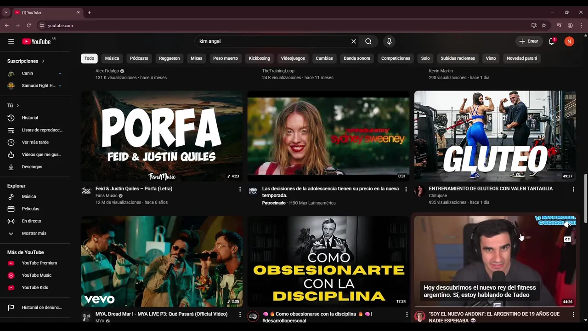588x331 pixels.
Task: Open options for HBO Max ad
Action: [406, 189]
